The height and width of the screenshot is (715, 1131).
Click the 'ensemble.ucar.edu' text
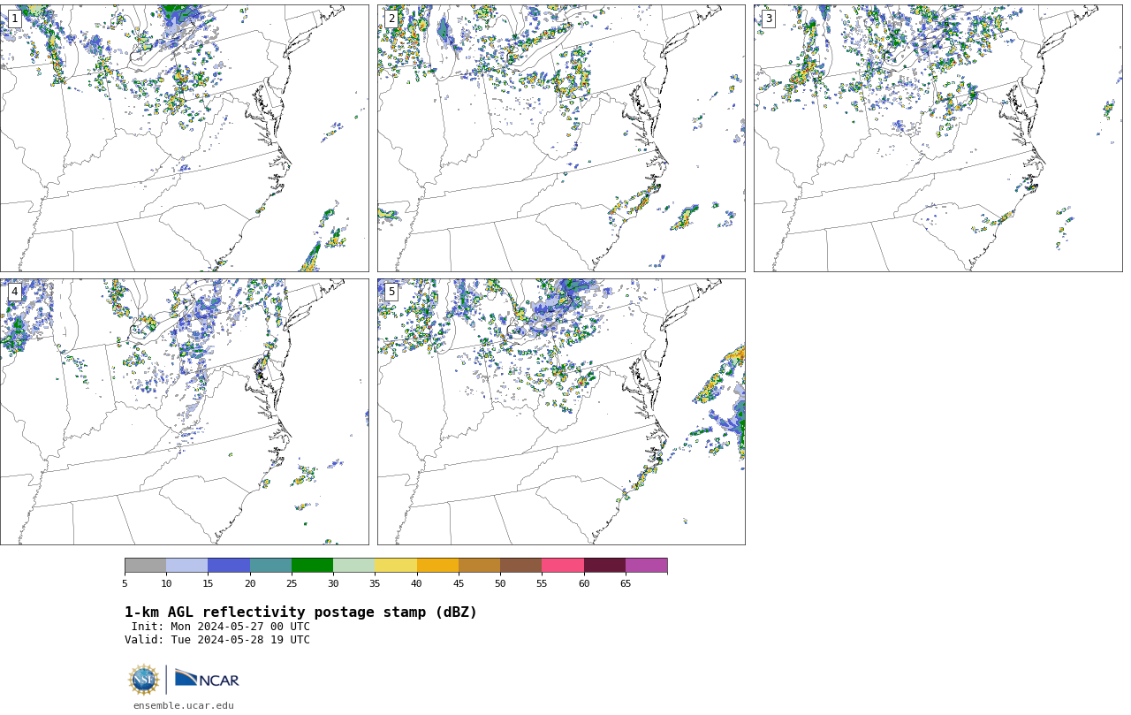tap(184, 705)
